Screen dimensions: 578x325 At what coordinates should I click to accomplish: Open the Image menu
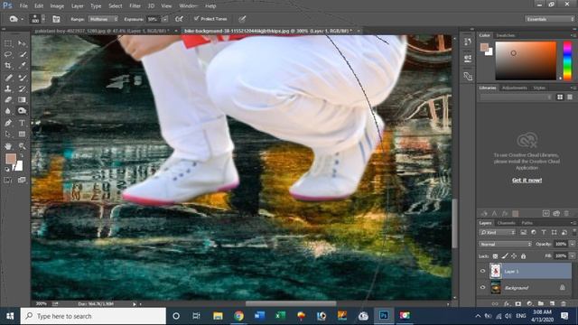[57, 6]
